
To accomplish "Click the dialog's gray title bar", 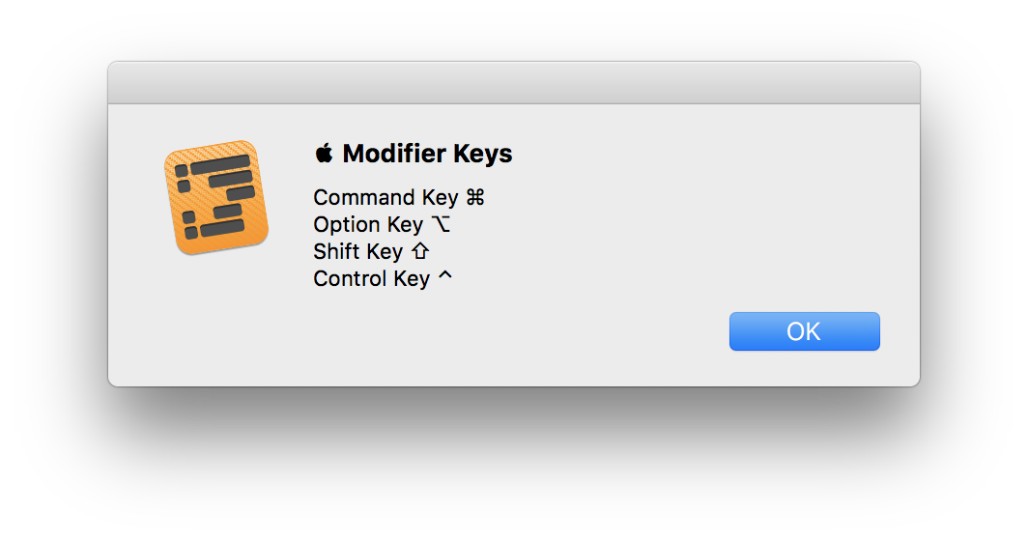I will 513,83.
